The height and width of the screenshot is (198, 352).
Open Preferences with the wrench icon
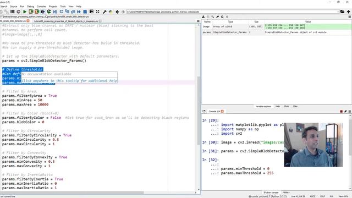(105, 12)
